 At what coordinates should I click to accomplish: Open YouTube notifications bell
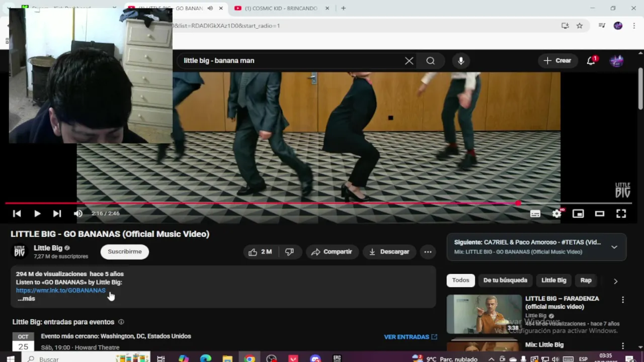(591, 61)
